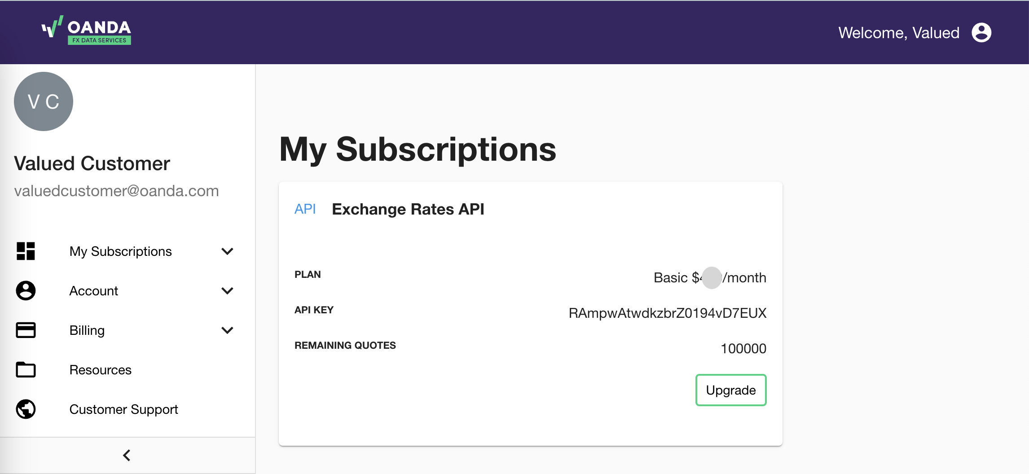Open the user profile icon in header

click(981, 33)
